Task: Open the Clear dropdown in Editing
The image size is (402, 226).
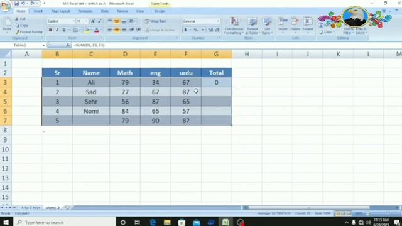Action: pyautogui.click(x=327, y=32)
